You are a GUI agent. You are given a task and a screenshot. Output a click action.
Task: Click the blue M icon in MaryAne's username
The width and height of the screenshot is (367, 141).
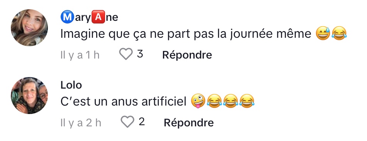pos(67,18)
